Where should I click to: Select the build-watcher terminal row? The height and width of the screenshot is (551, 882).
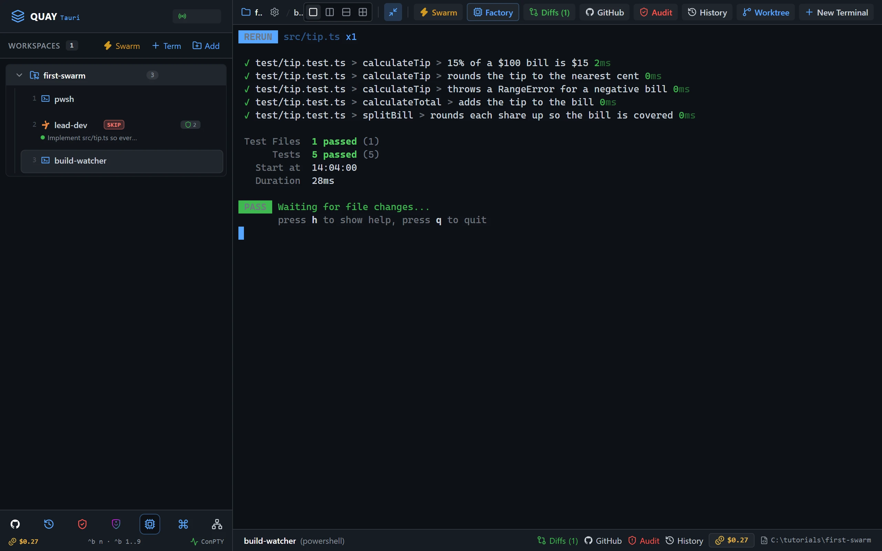pyautogui.click(x=122, y=161)
